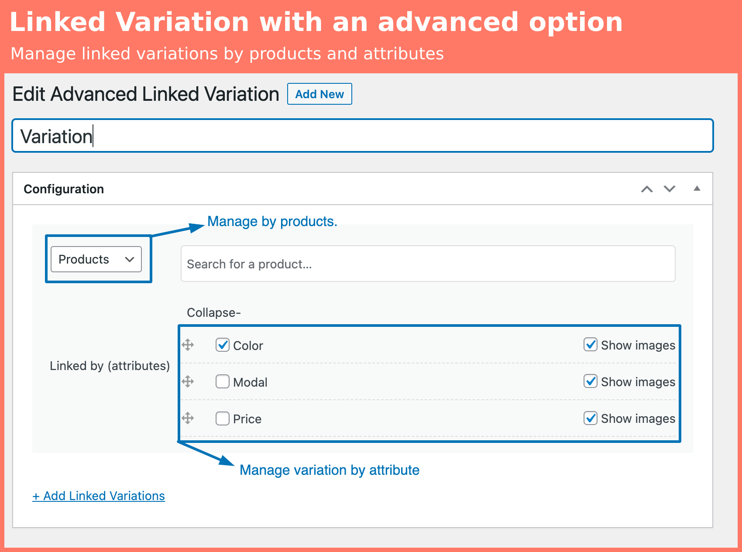
Task: Enable the Modal attribute checkbox
Action: click(223, 381)
